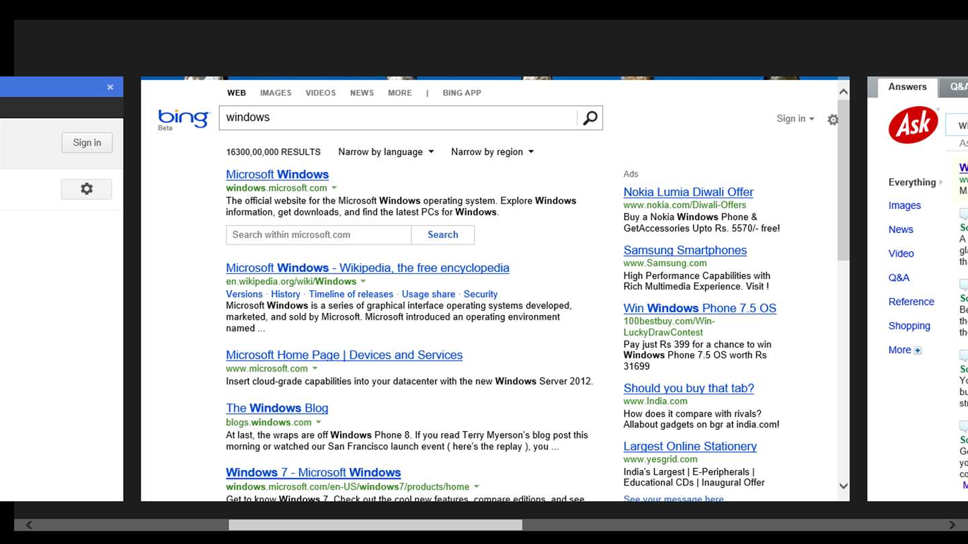Open Timeline of releases sublink

point(351,294)
